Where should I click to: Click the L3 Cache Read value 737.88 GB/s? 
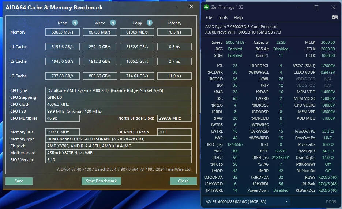pos(63,76)
